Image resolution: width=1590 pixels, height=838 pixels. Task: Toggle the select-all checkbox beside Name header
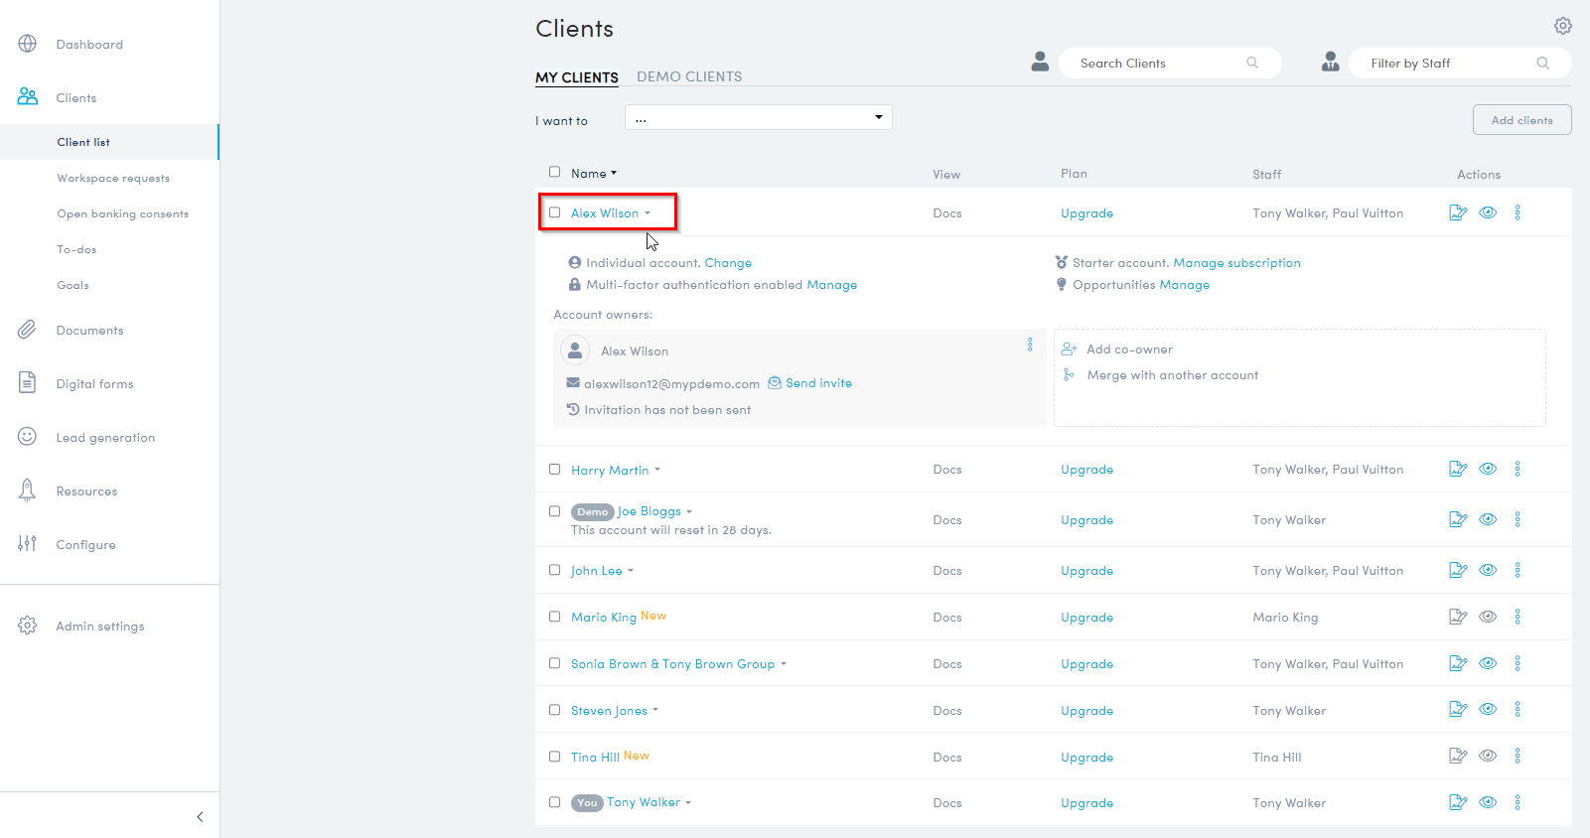coord(554,172)
